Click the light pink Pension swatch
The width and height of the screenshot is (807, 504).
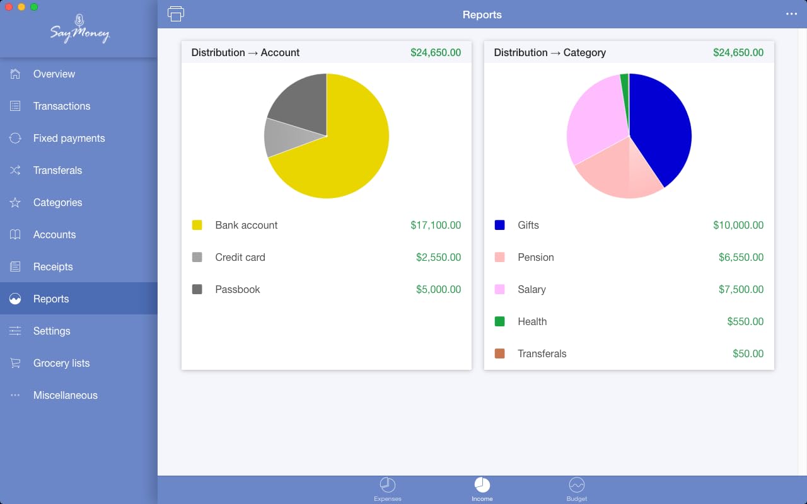tap(500, 257)
